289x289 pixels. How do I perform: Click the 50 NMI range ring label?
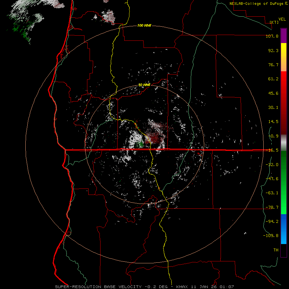144,85
